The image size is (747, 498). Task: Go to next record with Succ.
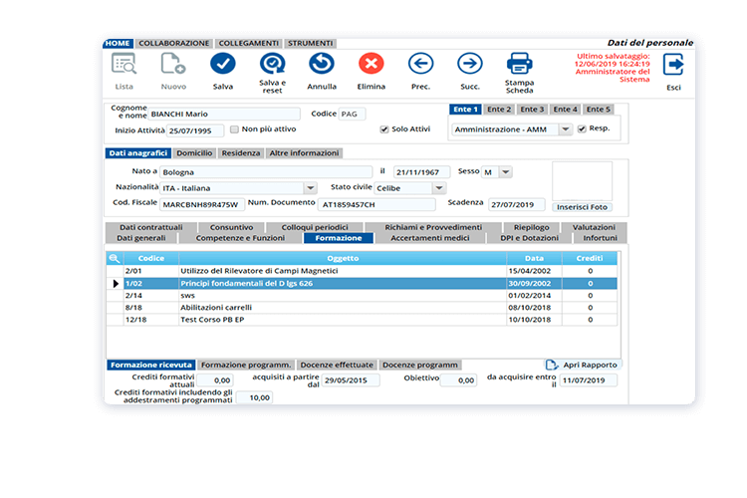(x=470, y=64)
